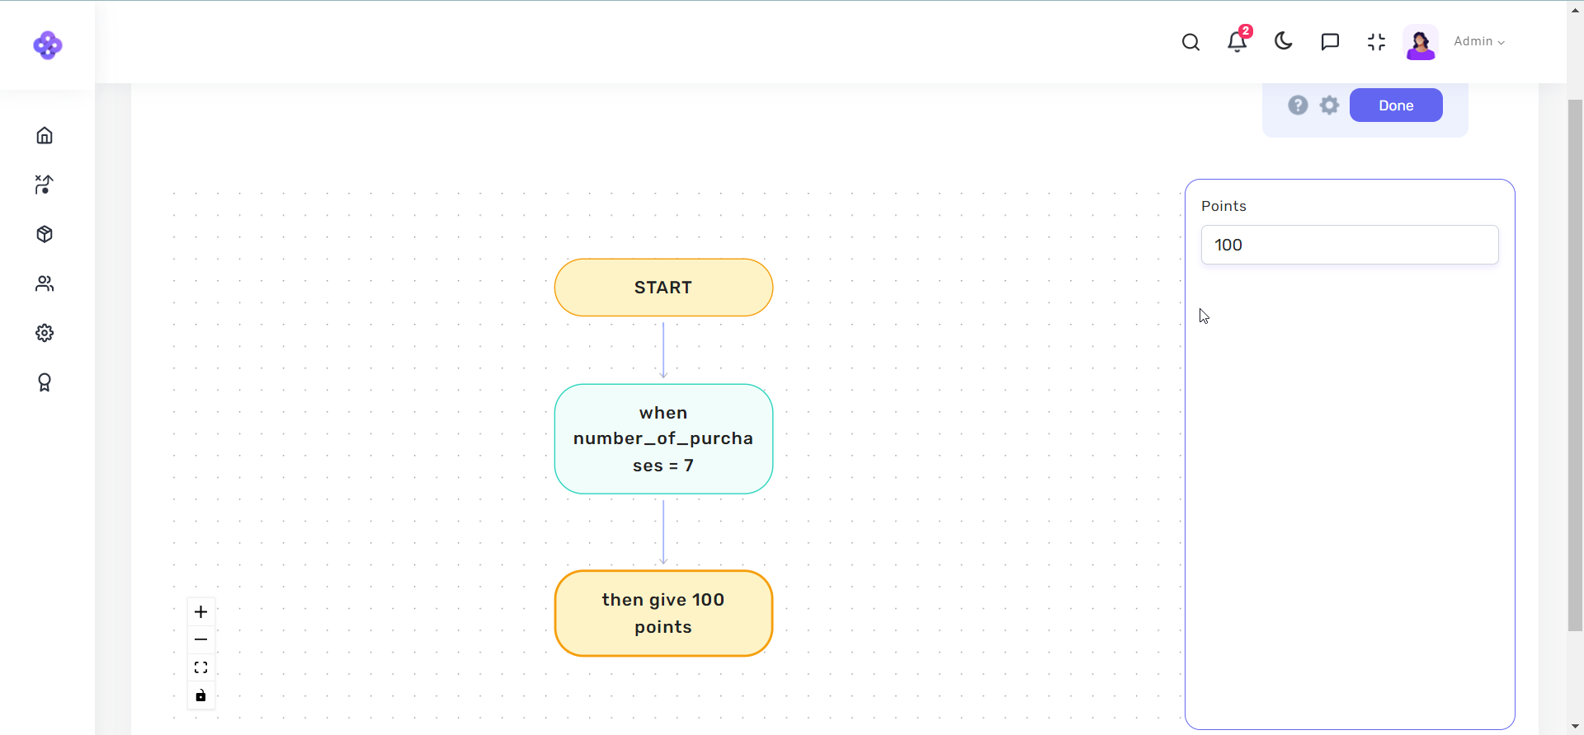Image resolution: width=1584 pixels, height=735 pixels.
Task: Select the 'then give 100 points' node
Action: (663, 613)
